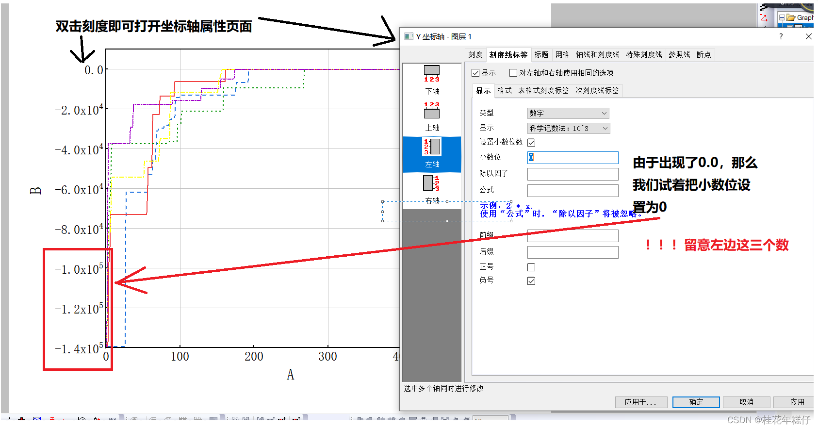Open the 类型 dropdown showing 数字
This screenshot has height=429, width=818.
pos(568,113)
